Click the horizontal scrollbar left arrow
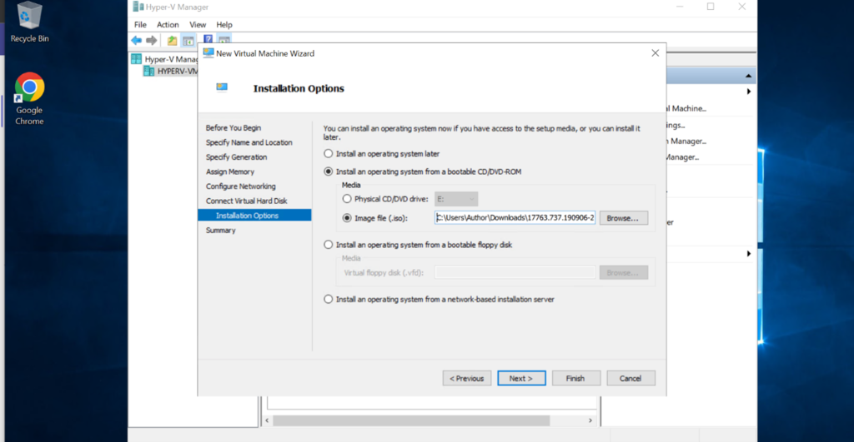Screen dimensions: 854x442 [267, 420]
